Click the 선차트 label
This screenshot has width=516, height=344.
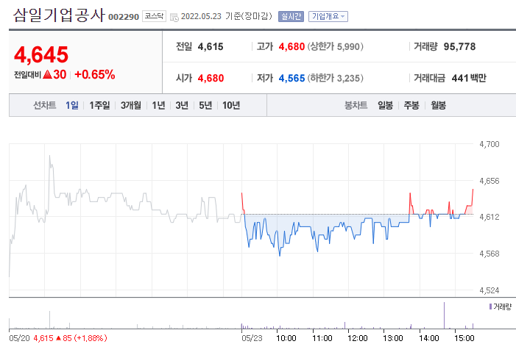tap(45, 105)
